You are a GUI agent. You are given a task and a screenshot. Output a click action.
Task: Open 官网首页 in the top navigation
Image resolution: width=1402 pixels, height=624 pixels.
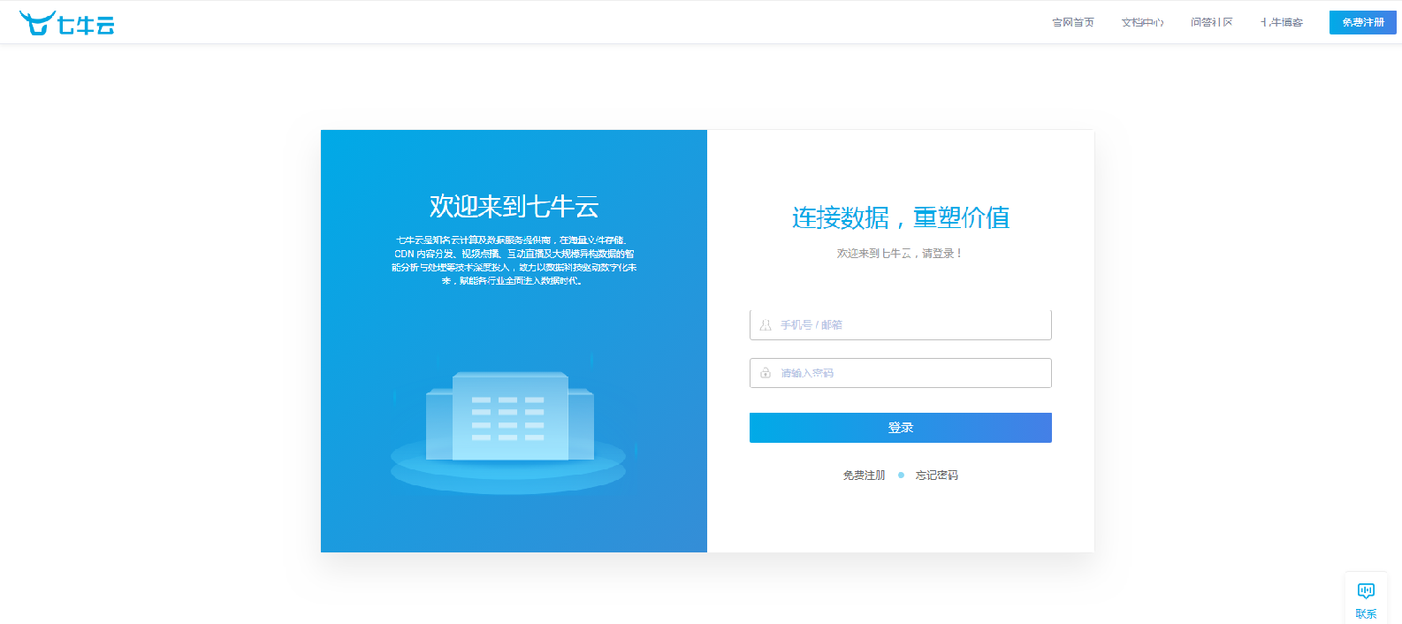pyautogui.click(x=1073, y=22)
